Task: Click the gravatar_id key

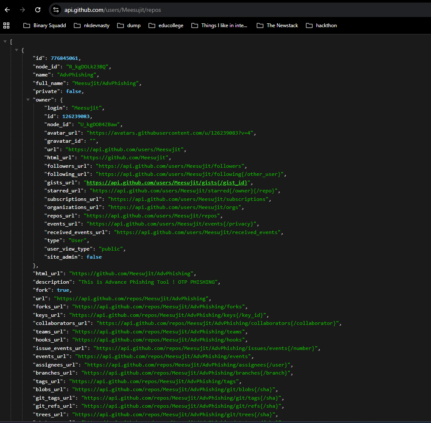Action: pos(64,141)
